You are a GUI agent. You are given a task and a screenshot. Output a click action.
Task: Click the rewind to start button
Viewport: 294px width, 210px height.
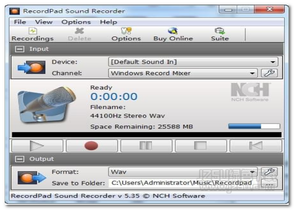click(256, 146)
